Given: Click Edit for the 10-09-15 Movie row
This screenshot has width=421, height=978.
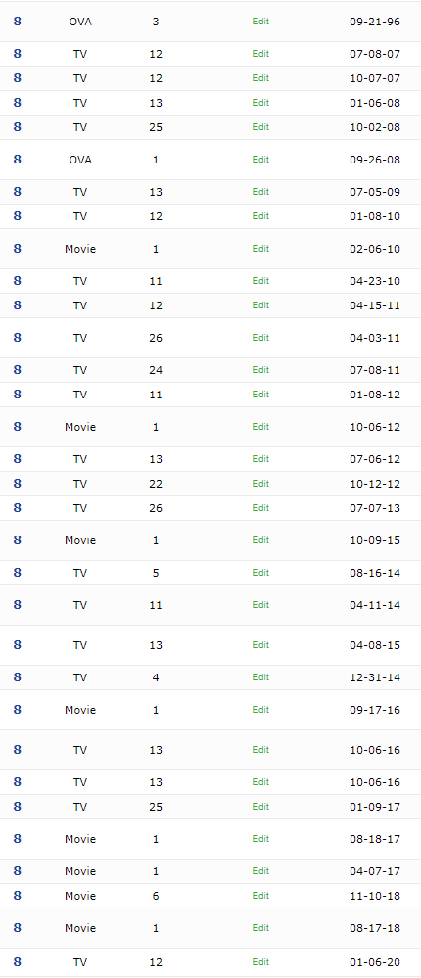Looking at the screenshot, I should 260,540.
